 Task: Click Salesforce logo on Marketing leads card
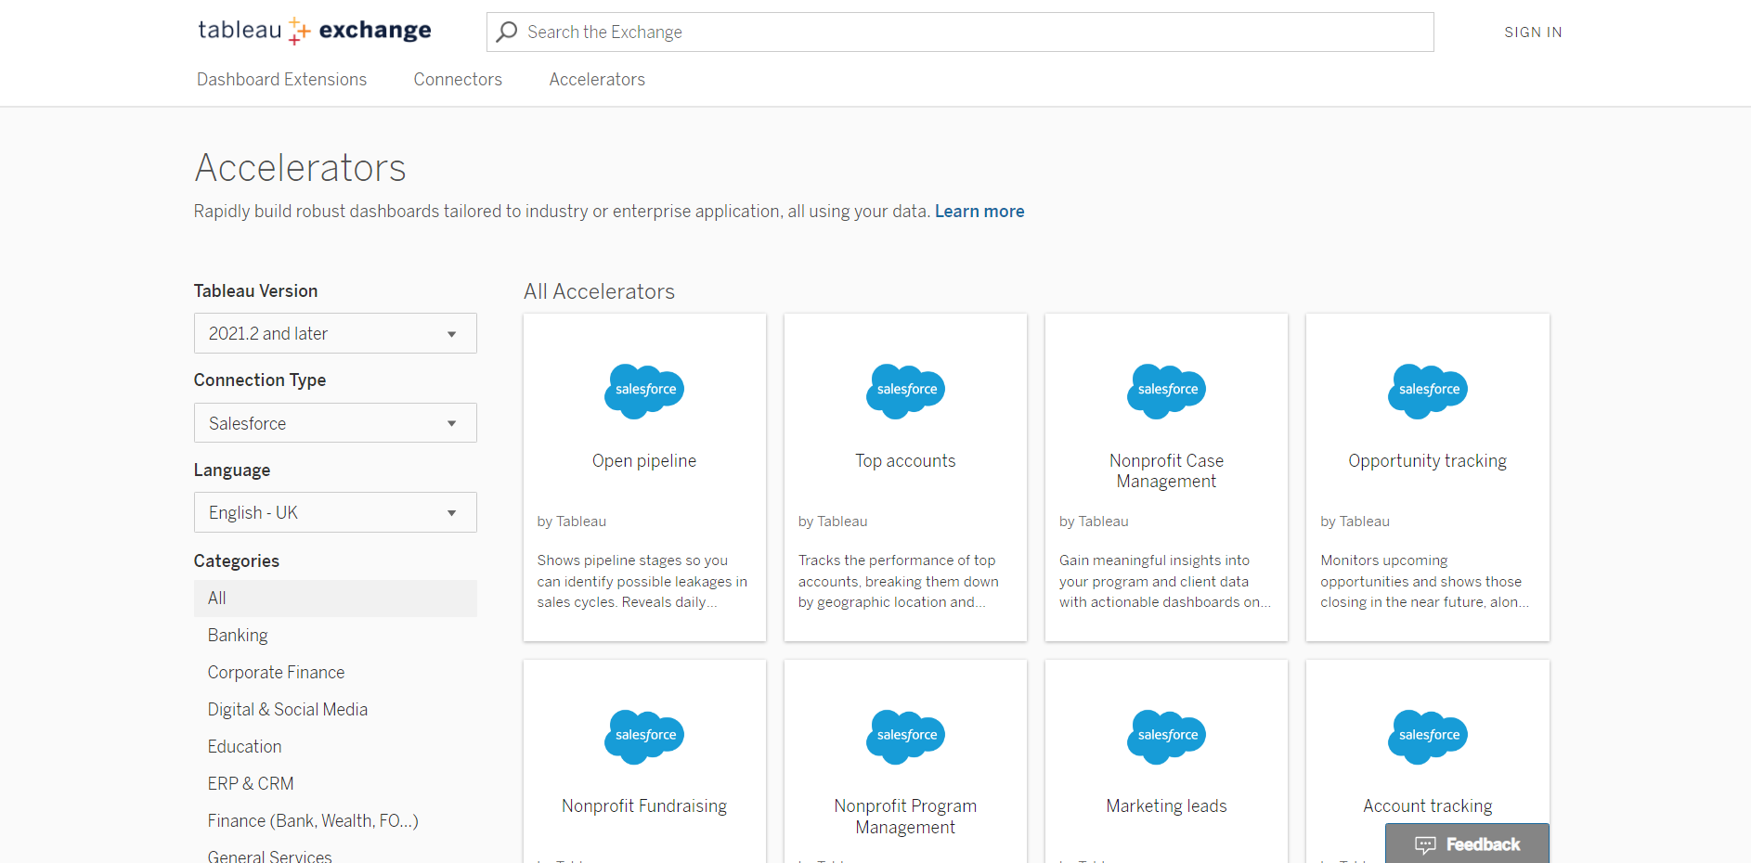(x=1167, y=737)
